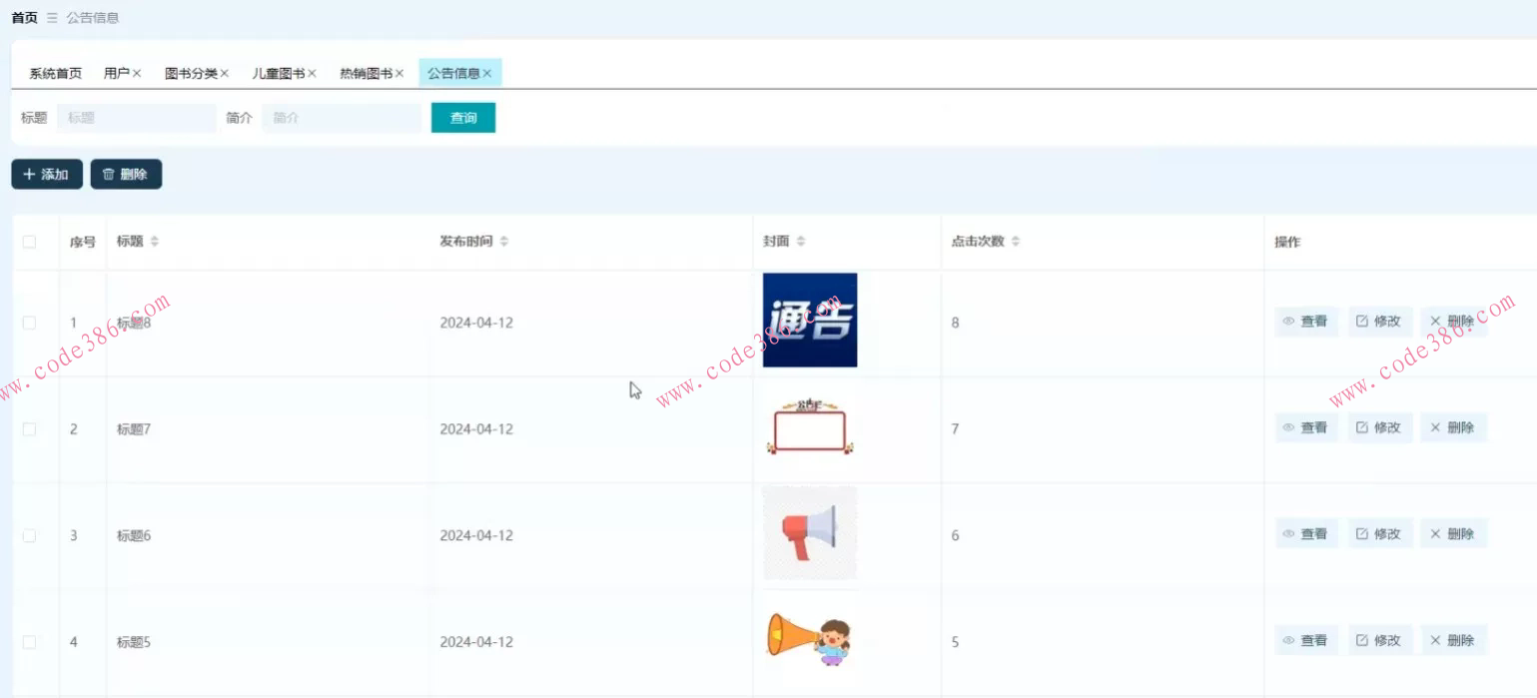This screenshot has height=698, width=1537.
Task: Check the checkbox for row 标题8
Action: 30,322
